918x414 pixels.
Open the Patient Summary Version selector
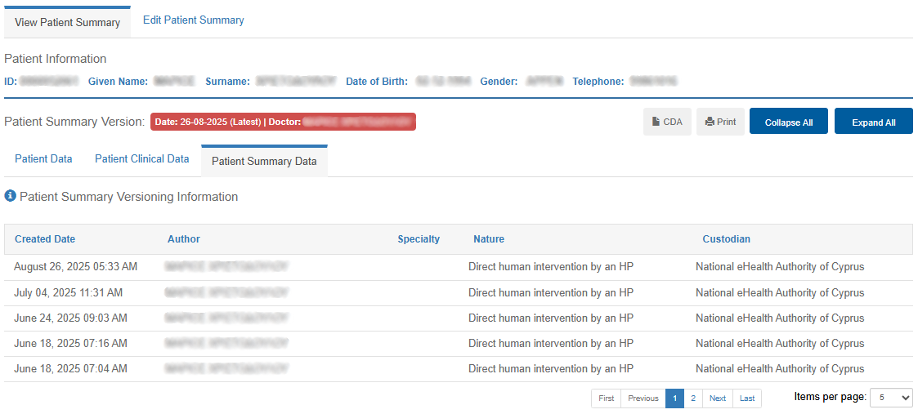(x=283, y=122)
